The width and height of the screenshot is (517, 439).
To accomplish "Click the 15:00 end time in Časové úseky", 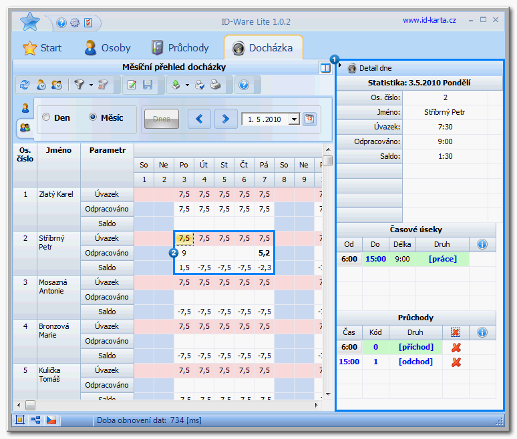I will (375, 259).
